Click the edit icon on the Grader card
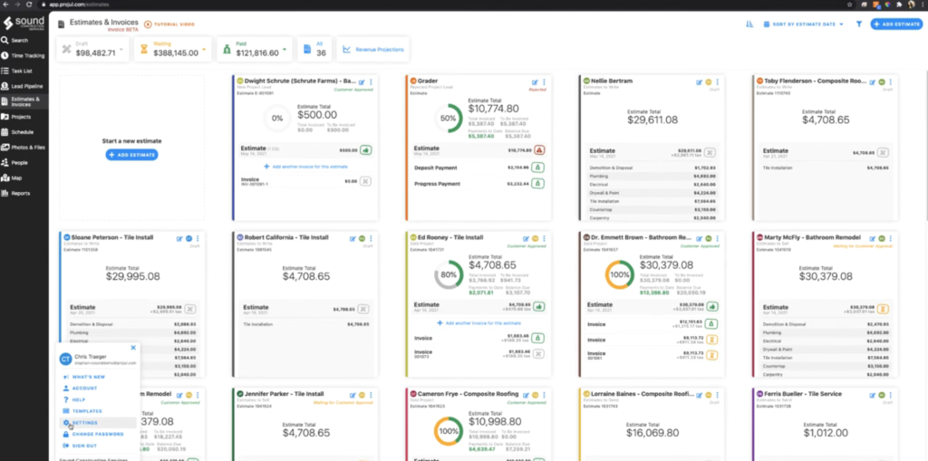The width and height of the screenshot is (928, 461). [x=535, y=82]
